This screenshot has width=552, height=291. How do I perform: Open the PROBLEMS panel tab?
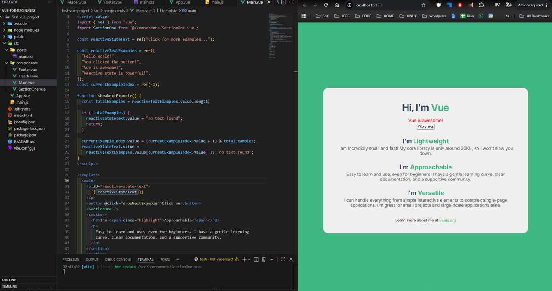[x=71, y=259]
